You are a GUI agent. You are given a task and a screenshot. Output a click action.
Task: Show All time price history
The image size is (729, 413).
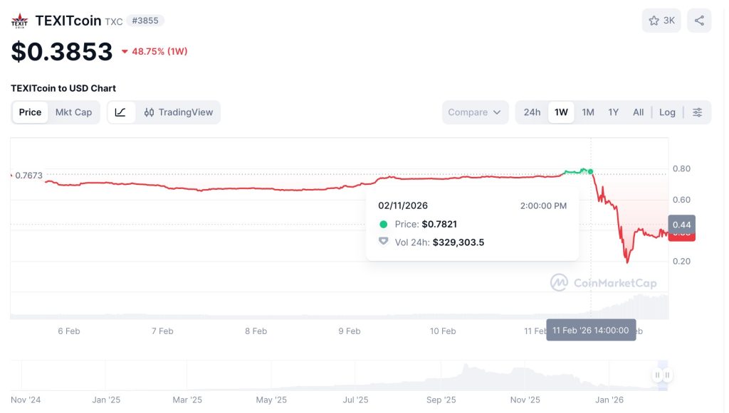pyautogui.click(x=639, y=112)
